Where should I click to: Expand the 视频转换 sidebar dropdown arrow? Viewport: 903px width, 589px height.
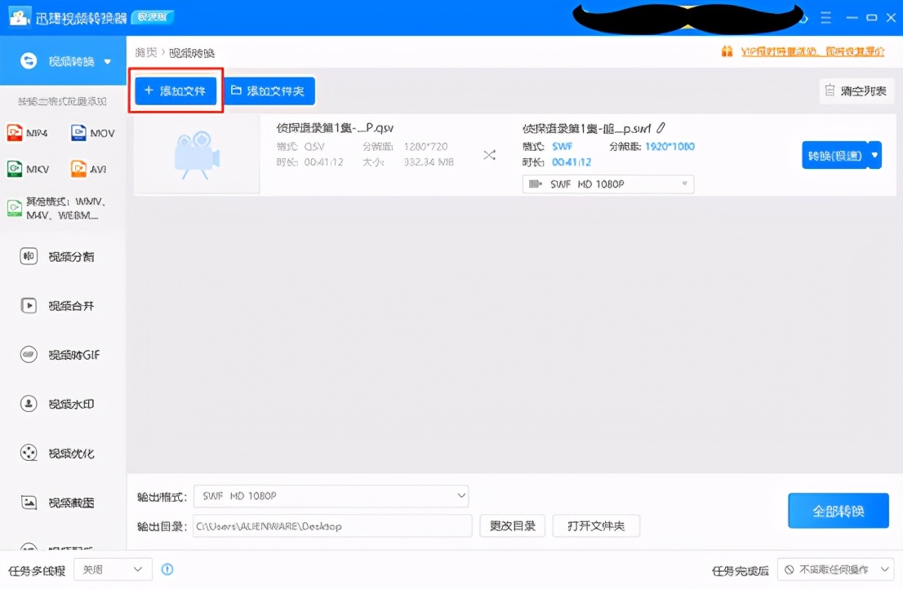coord(108,61)
